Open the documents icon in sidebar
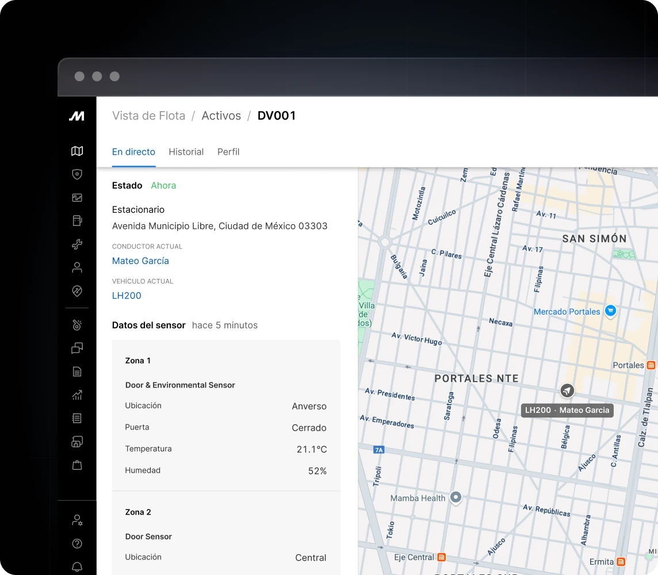The height and width of the screenshot is (575, 658). [76, 371]
